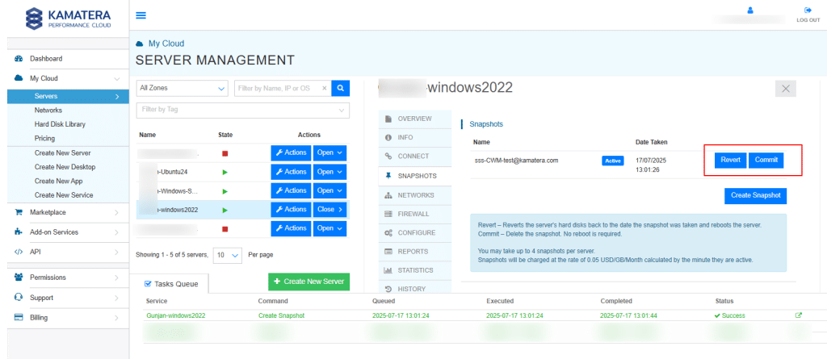Commit the active snapshot
This screenshot has height=359, width=827.
766,160
